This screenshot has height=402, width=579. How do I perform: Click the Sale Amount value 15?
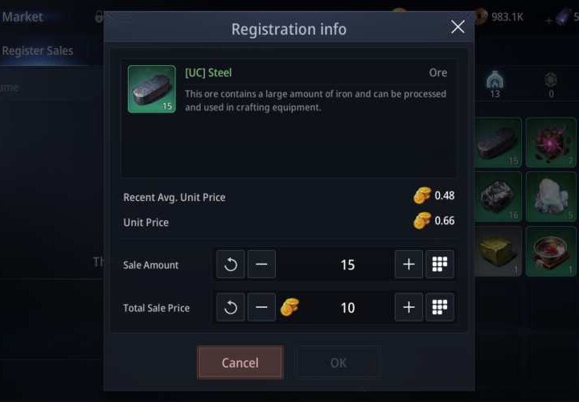tap(347, 265)
